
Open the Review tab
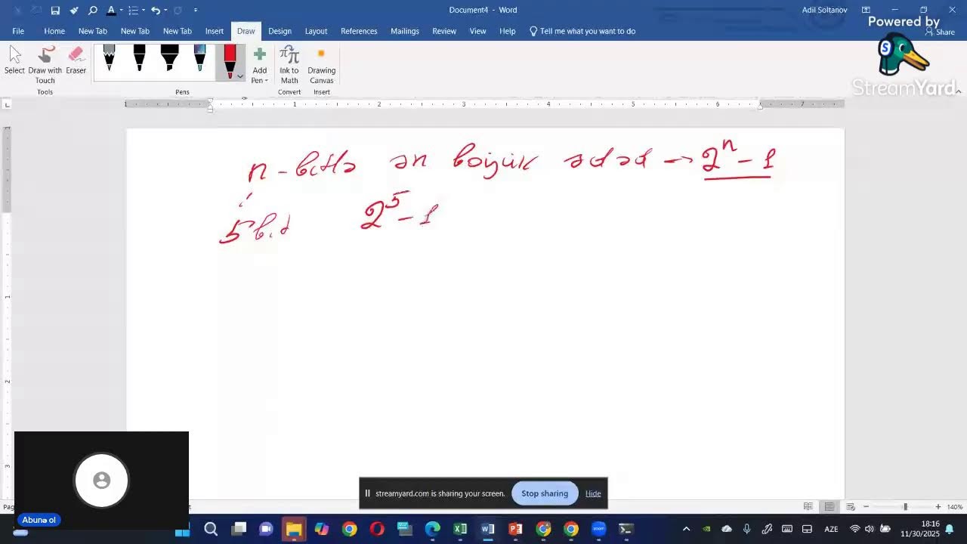coord(444,31)
